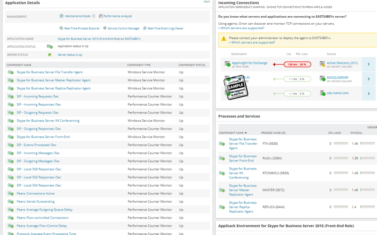
Task: Open the Skype for Business Server Front-End component
Action: [43, 137]
